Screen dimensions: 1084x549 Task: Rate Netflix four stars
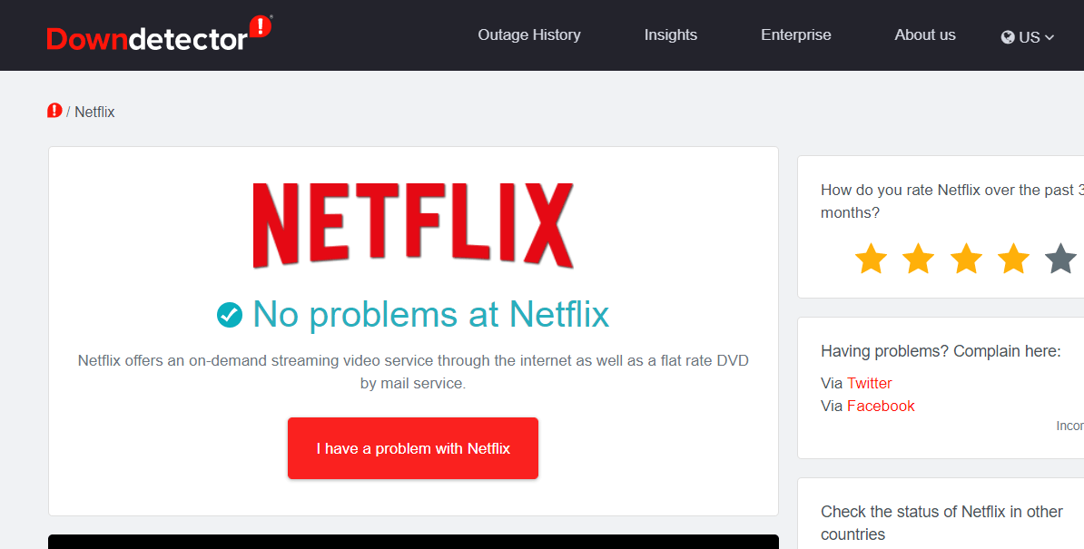(1013, 259)
